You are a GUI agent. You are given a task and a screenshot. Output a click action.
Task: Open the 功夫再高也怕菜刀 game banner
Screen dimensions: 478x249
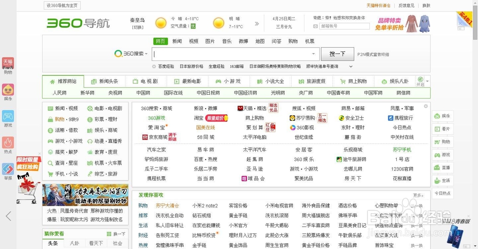click(x=86, y=195)
